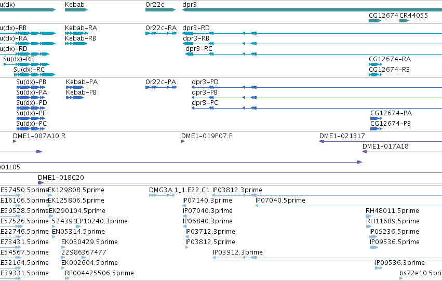Click EST IP07140.3prime
The image size is (442, 281).
point(207,200)
